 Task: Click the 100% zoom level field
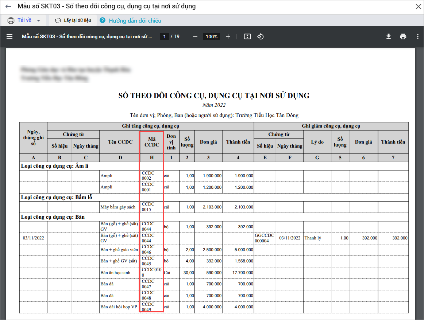[212, 36]
